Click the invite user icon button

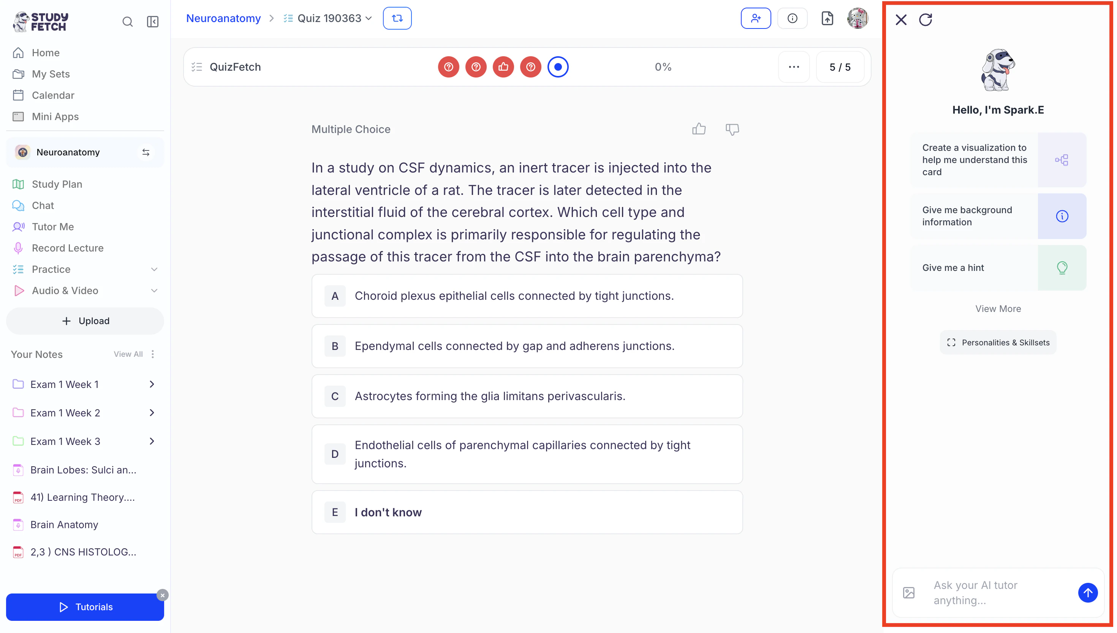(x=755, y=18)
